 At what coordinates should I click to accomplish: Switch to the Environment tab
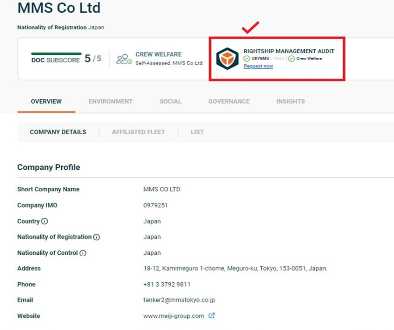pyautogui.click(x=111, y=102)
